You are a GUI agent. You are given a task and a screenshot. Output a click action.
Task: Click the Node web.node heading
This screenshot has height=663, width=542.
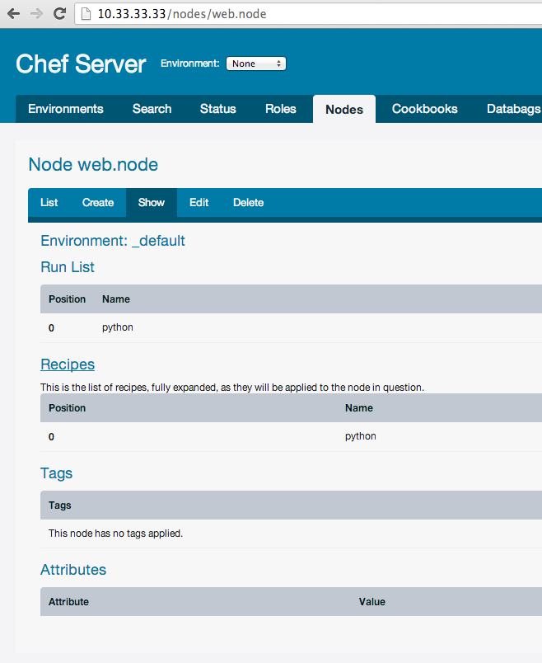[x=93, y=164]
